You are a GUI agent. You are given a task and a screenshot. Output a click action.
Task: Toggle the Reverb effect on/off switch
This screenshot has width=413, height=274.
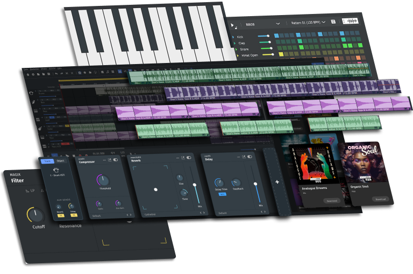coord(189,157)
